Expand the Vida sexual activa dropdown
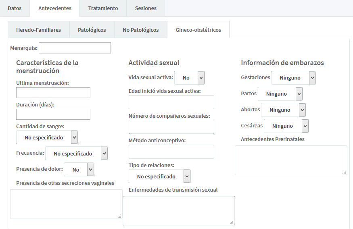Image resolution: width=353 pixels, height=229 pixels. (x=189, y=78)
